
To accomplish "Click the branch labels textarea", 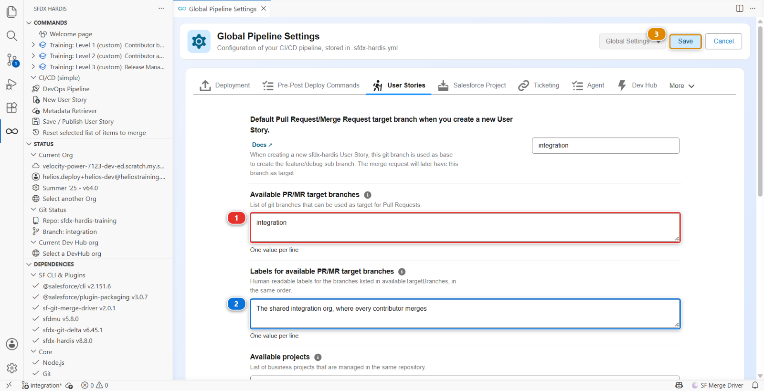I will 465,314.
